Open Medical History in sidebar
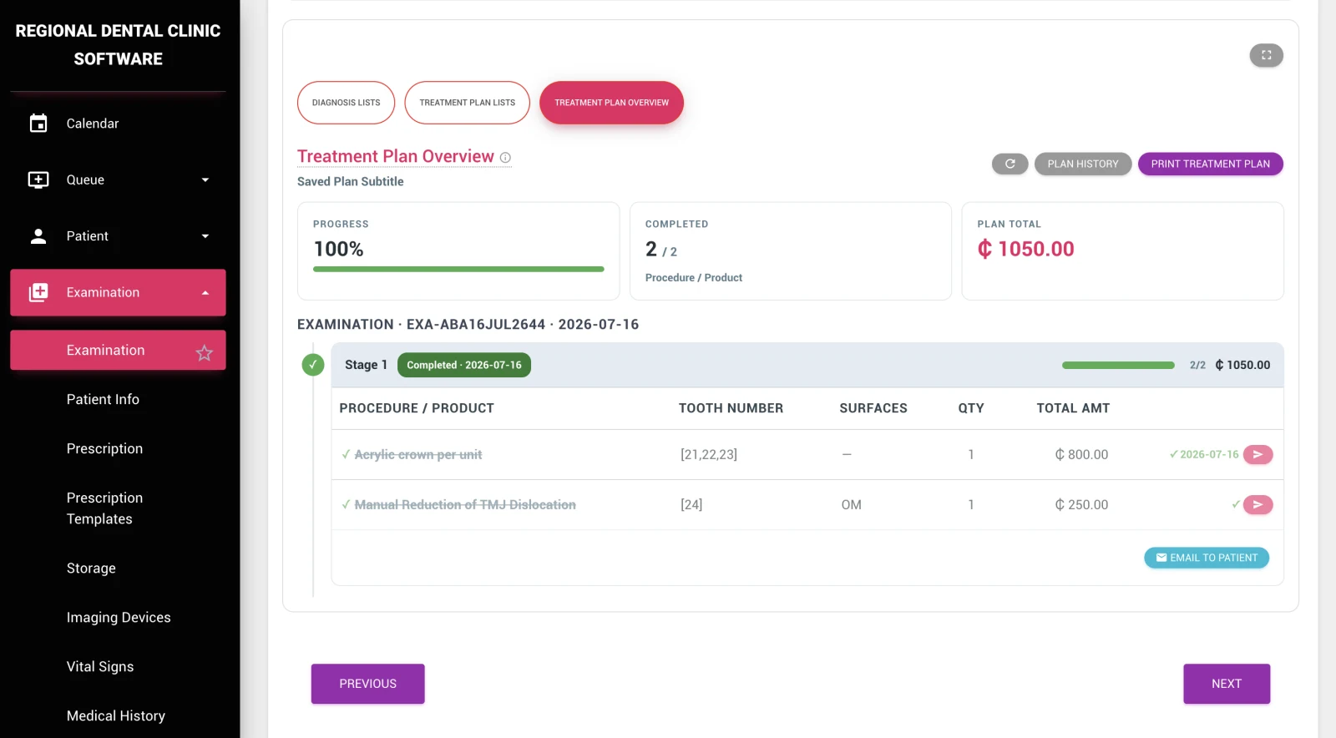This screenshot has width=1336, height=738. coord(116,716)
